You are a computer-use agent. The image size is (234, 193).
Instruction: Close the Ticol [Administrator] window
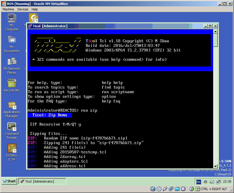click(215, 26)
